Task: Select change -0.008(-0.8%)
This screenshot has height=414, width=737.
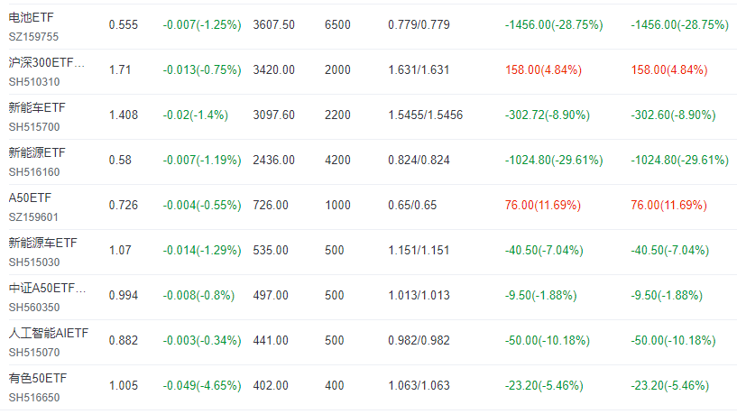Action: tap(198, 296)
